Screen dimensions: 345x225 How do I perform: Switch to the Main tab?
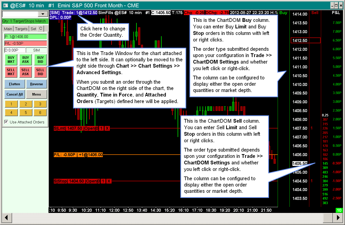coord(8,29)
